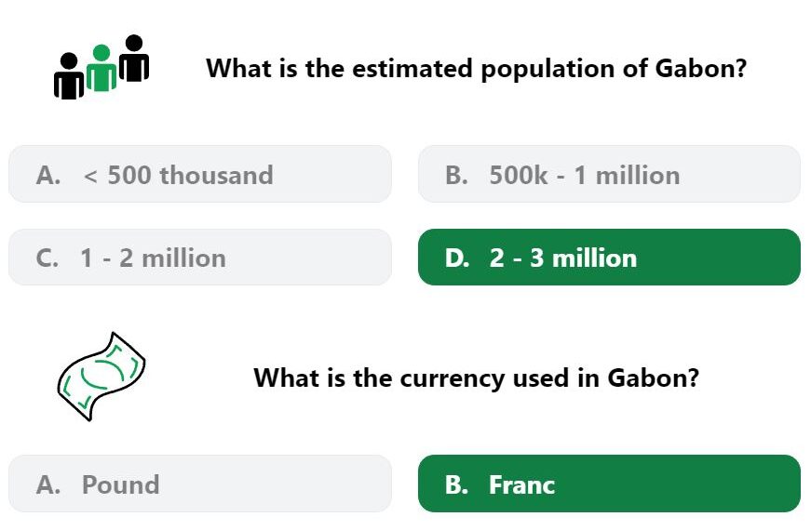Click the 'A.' letter beside '< 500 thousand'
The width and height of the screenshot is (811, 530).
pyautogui.click(x=48, y=175)
